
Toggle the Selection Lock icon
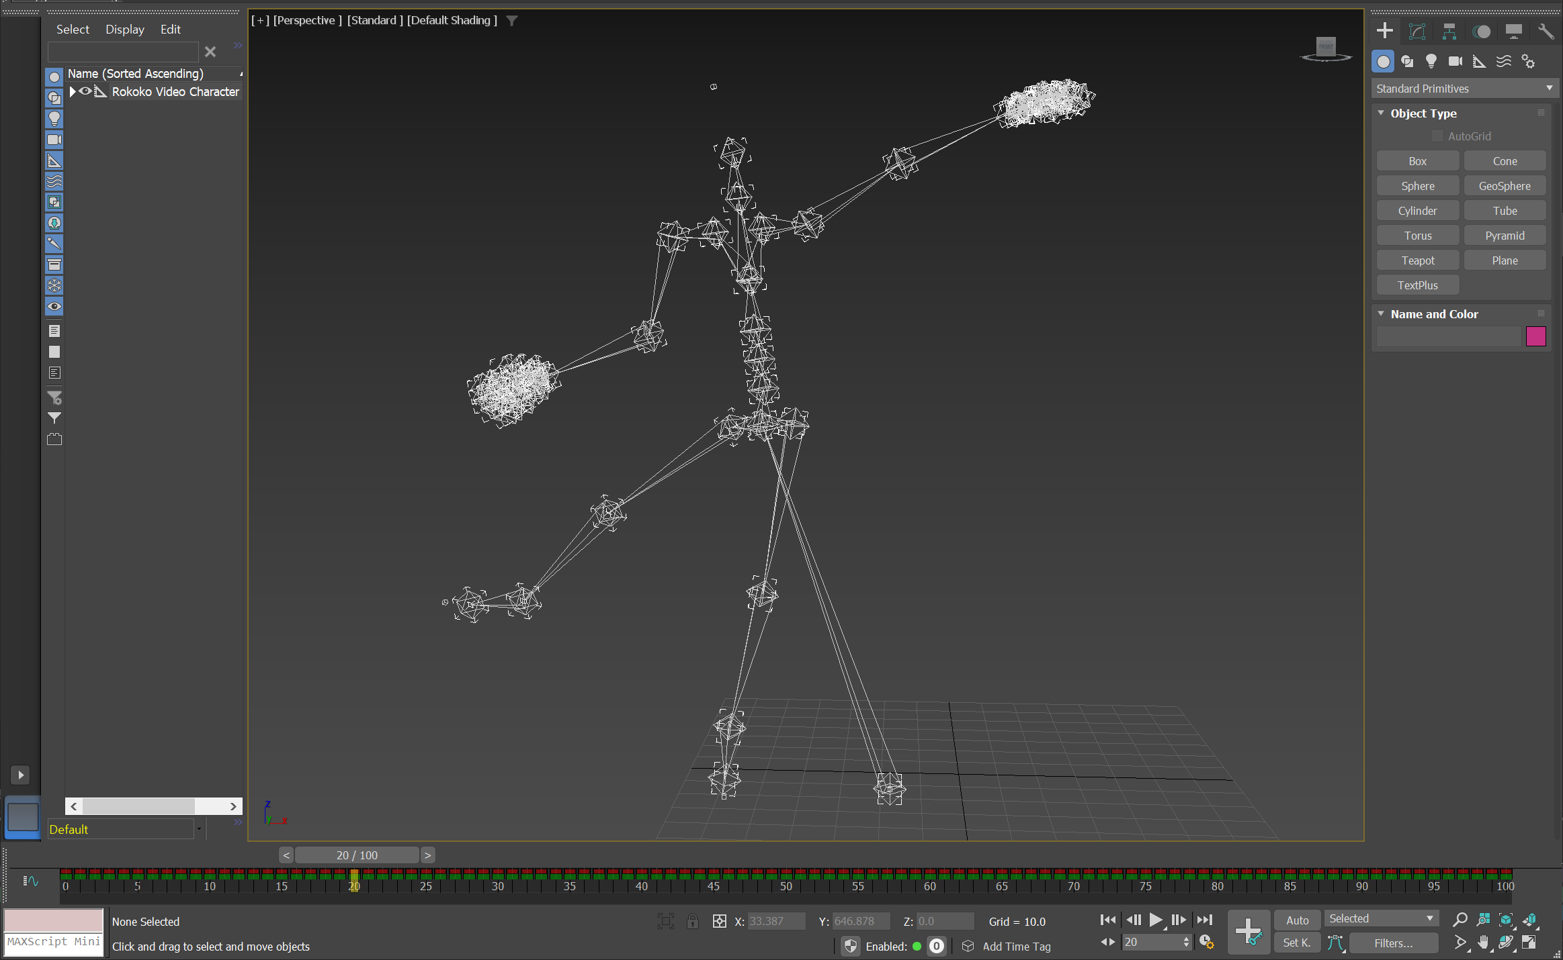pos(692,921)
